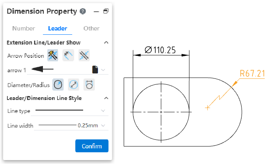Open the Line type dropdown

(103, 111)
